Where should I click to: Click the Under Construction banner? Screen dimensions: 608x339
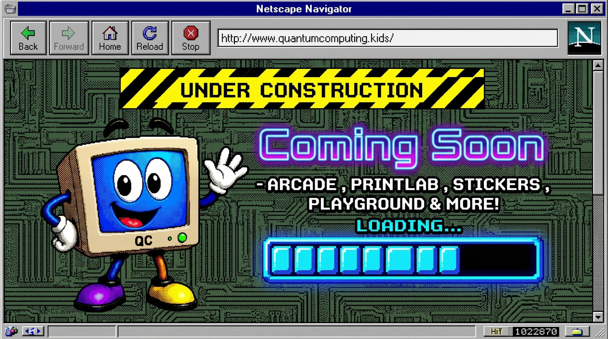click(x=302, y=89)
